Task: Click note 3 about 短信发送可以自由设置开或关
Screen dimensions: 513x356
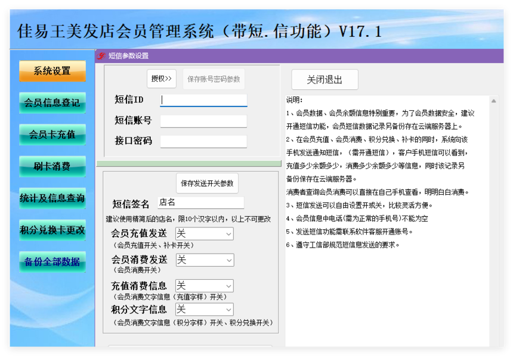Action: (x=359, y=205)
